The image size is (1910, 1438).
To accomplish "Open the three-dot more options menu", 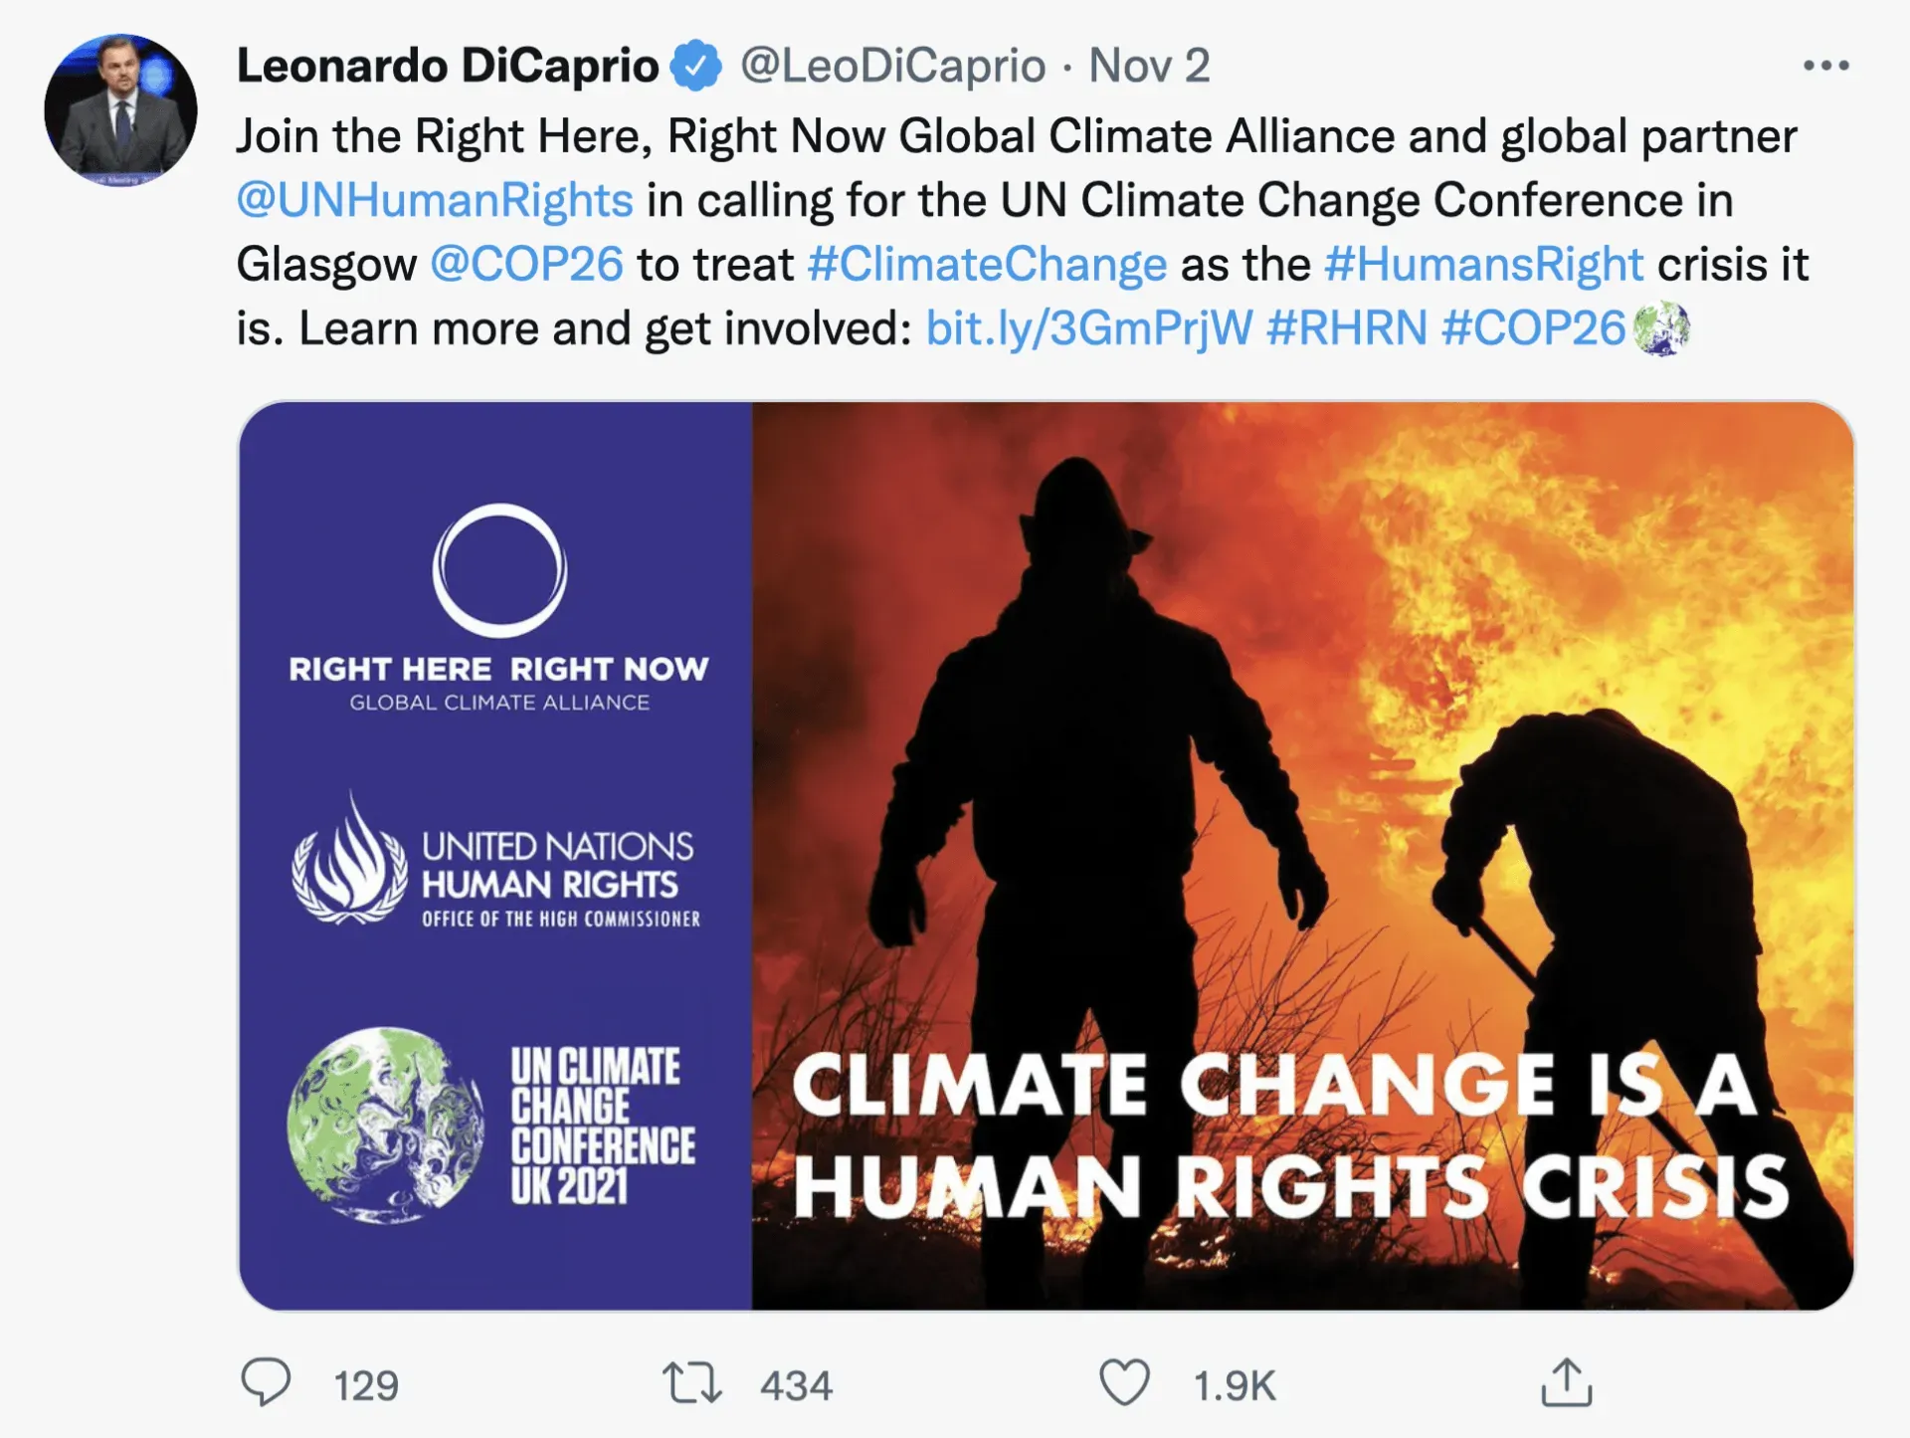I will [x=1825, y=66].
